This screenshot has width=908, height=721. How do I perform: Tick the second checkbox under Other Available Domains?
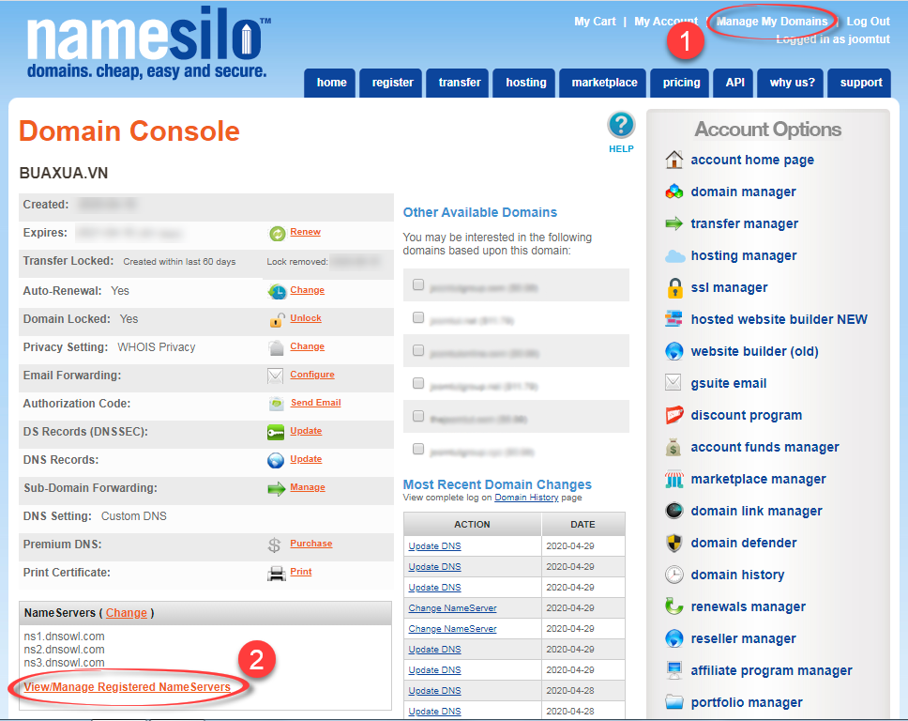coord(418,317)
